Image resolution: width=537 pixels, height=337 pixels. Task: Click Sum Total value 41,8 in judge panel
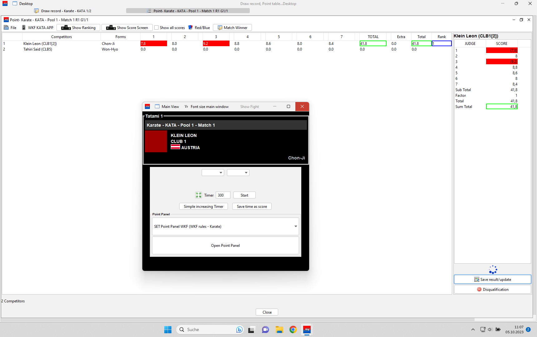click(502, 106)
